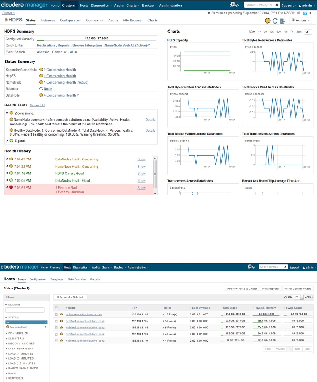Image resolution: width=317 pixels, height=382 pixels.
Task: Click the time range back double-arrow icon
Action: pos(209,13)
